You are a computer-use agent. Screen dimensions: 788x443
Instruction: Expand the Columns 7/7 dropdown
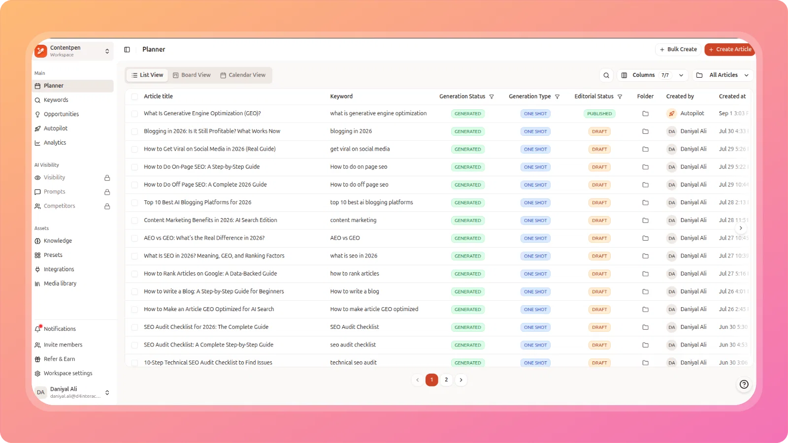pos(653,75)
